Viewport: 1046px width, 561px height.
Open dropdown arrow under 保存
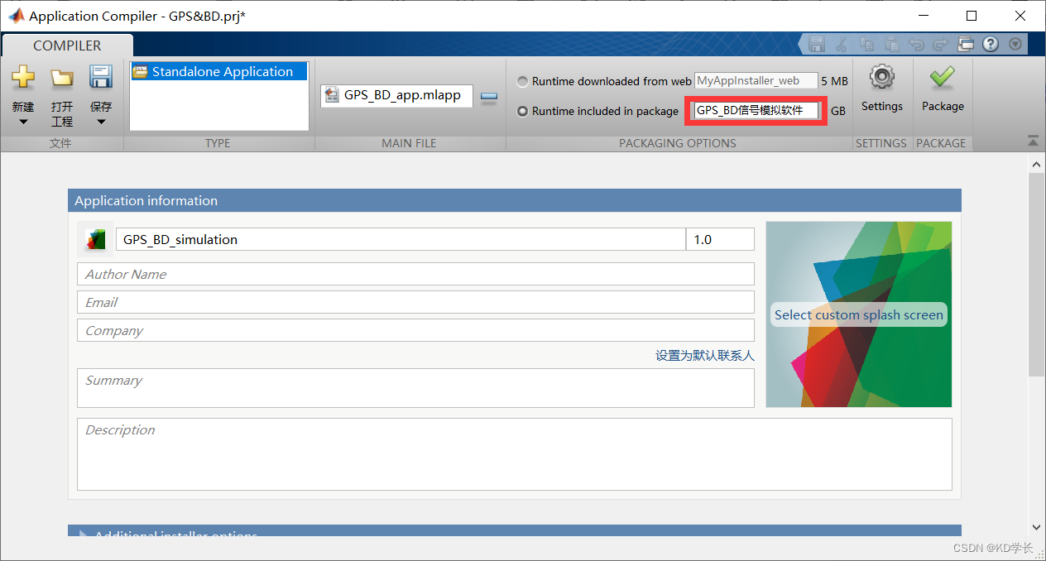click(101, 122)
